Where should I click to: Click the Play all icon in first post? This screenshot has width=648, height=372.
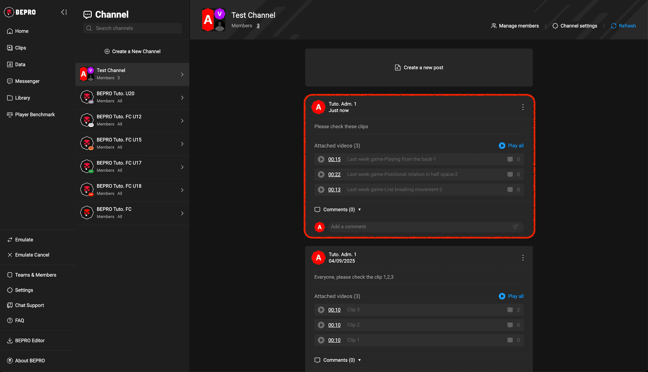[x=502, y=146]
